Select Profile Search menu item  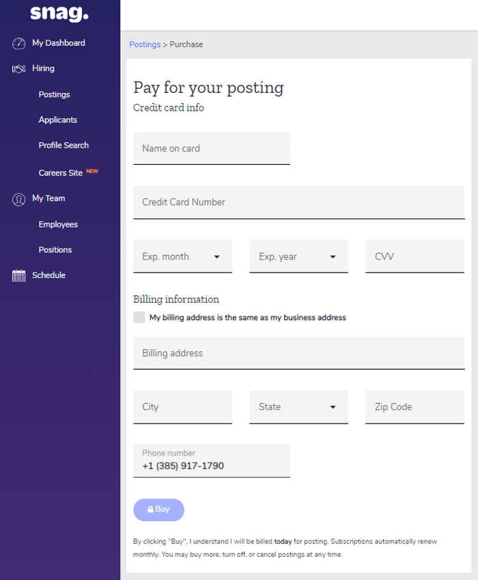(x=64, y=146)
